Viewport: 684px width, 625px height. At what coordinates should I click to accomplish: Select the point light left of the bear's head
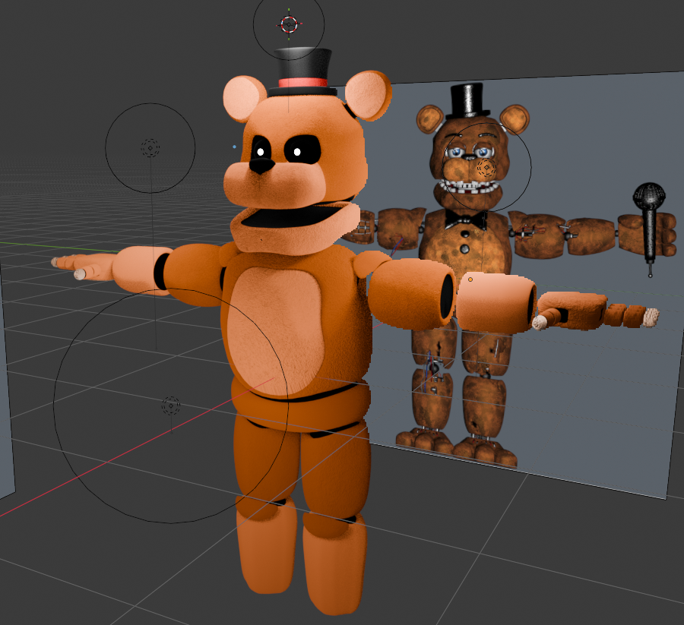150,148
